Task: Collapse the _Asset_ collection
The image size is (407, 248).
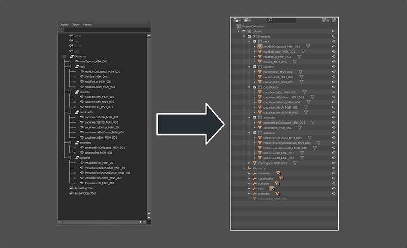Action: pyautogui.click(x=238, y=31)
